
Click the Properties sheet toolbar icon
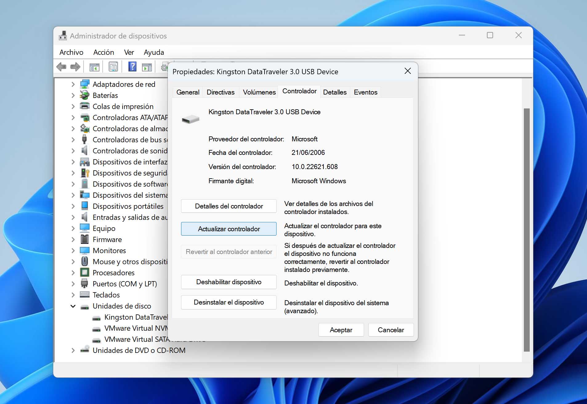pos(113,67)
